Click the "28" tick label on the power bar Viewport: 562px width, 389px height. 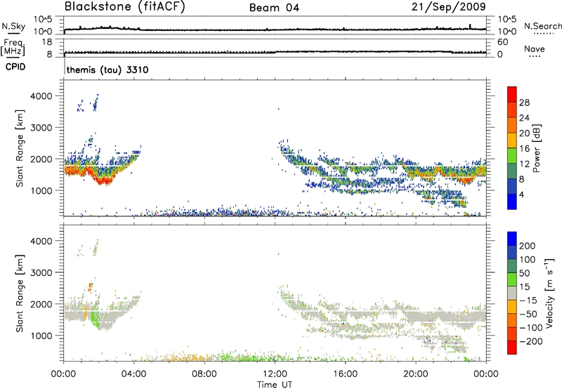click(524, 103)
